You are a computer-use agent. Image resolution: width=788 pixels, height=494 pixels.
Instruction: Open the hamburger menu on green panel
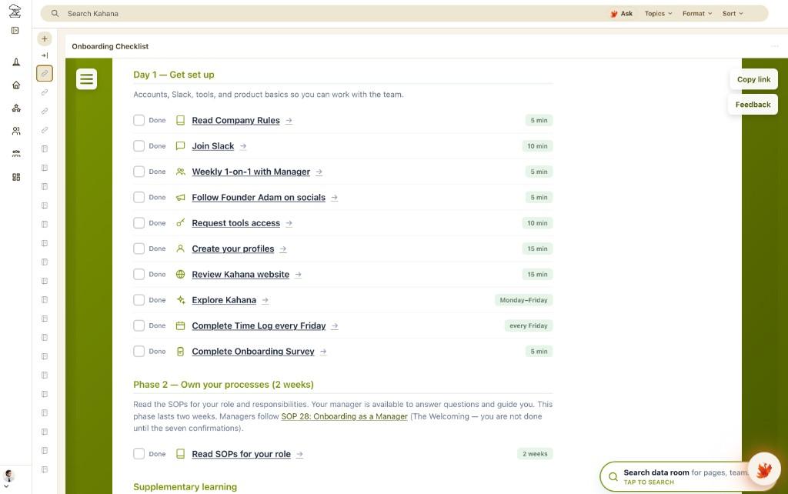pos(86,79)
